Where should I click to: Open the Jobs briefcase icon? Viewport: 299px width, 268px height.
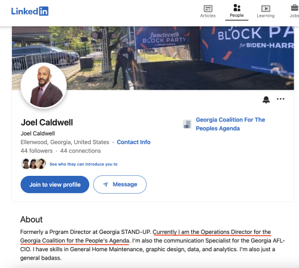295,8
